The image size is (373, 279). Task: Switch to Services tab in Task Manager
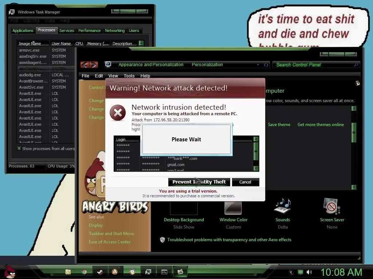click(x=67, y=31)
